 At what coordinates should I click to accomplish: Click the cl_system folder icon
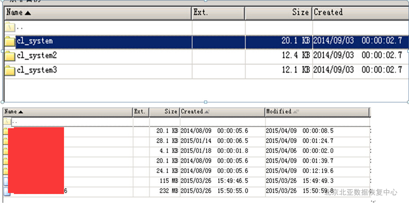click(x=10, y=42)
